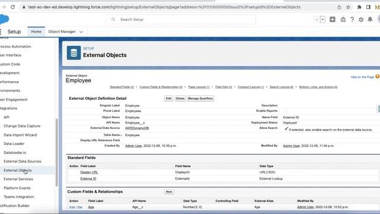Jump to Page Layouts link
The height and width of the screenshot is (214, 380).
tap(199, 87)
